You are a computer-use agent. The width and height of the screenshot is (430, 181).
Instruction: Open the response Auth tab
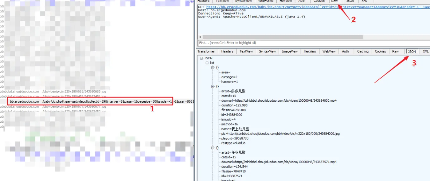tap(346, 51)
